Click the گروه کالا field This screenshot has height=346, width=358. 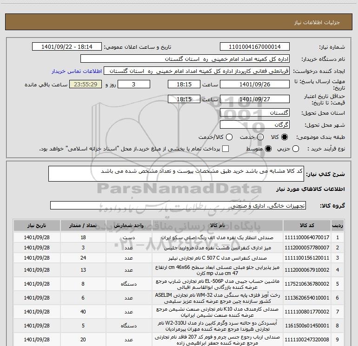pos(178,205)
